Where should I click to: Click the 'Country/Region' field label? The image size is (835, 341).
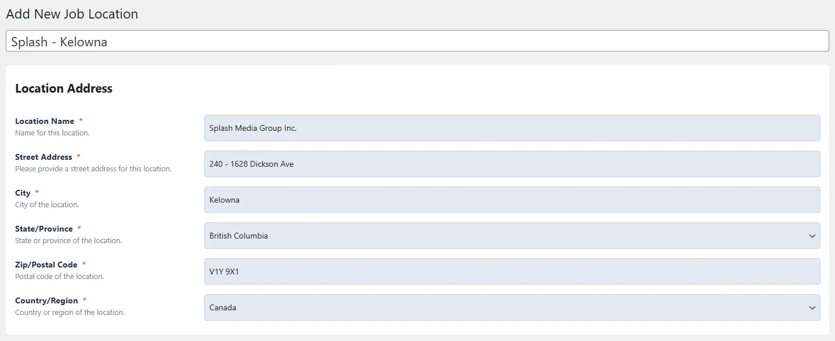click(x=46, y=300)
